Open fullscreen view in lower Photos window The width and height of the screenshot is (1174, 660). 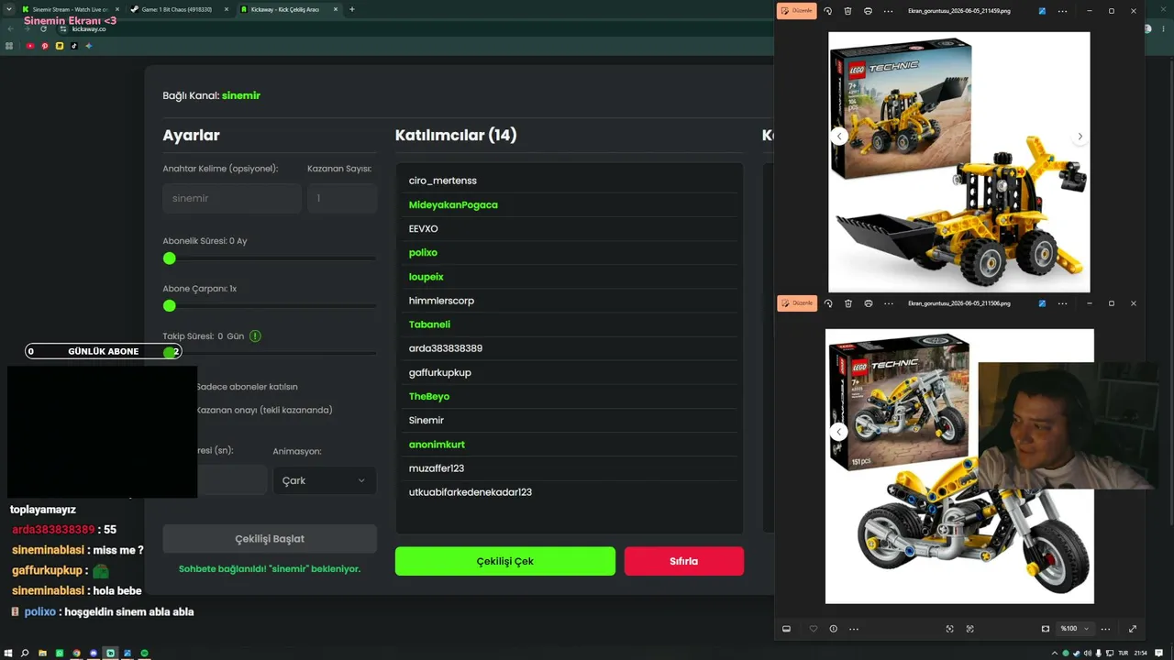pyautogui.click(x=1133, y=629)
